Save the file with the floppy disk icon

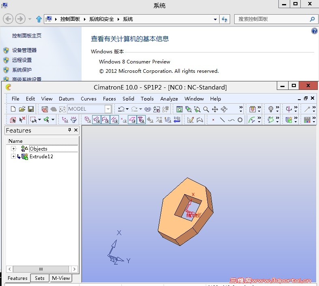click(x=31, y=109)
